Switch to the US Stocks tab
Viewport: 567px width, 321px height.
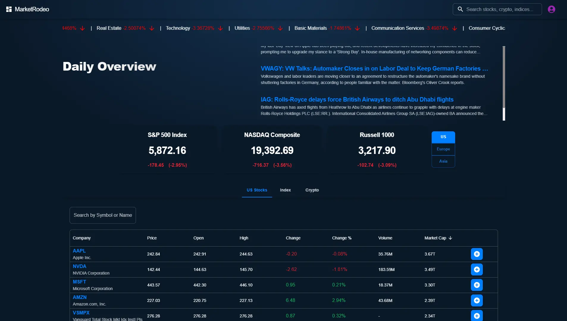257,190
